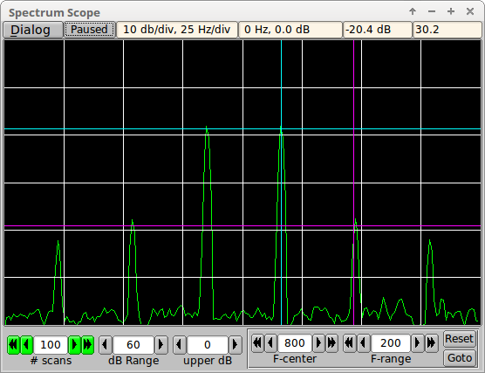The image size is (485, 373).
Task: Decrease upper dB with left arrow
Action: (180, 345)
